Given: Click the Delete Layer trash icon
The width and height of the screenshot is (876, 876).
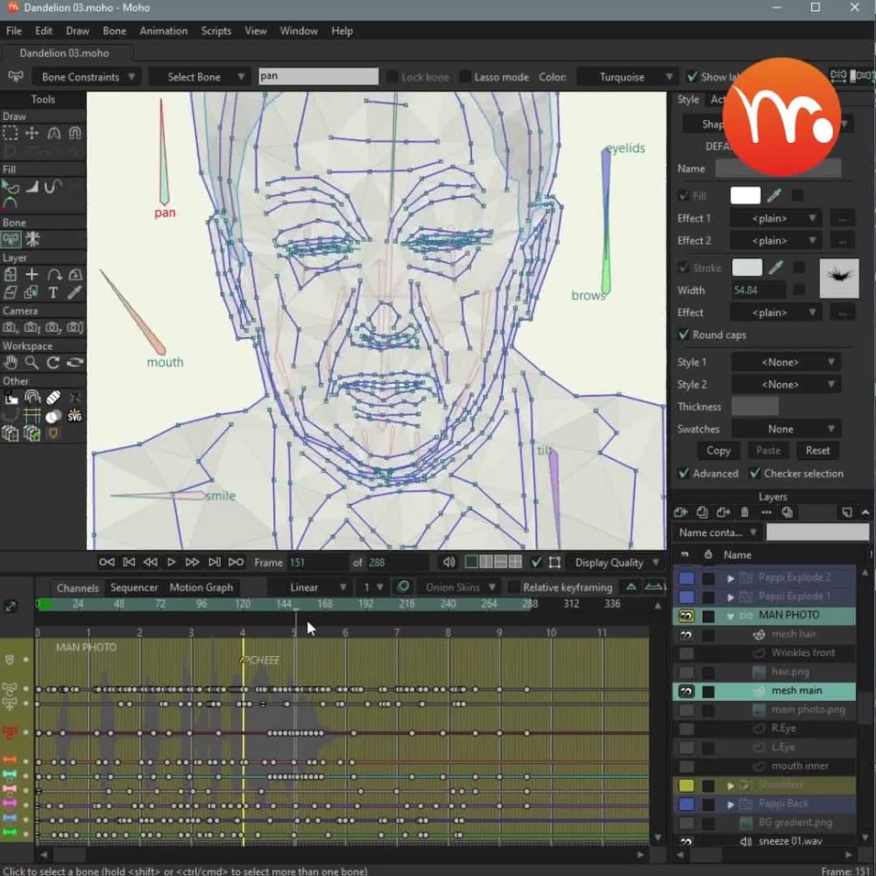Looking at the screenshot, I should (745, 512).
